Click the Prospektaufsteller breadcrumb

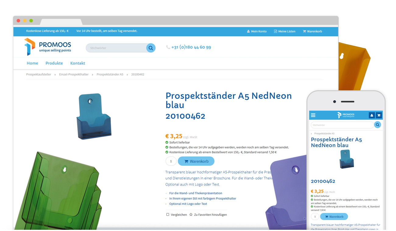pos(39,74)
